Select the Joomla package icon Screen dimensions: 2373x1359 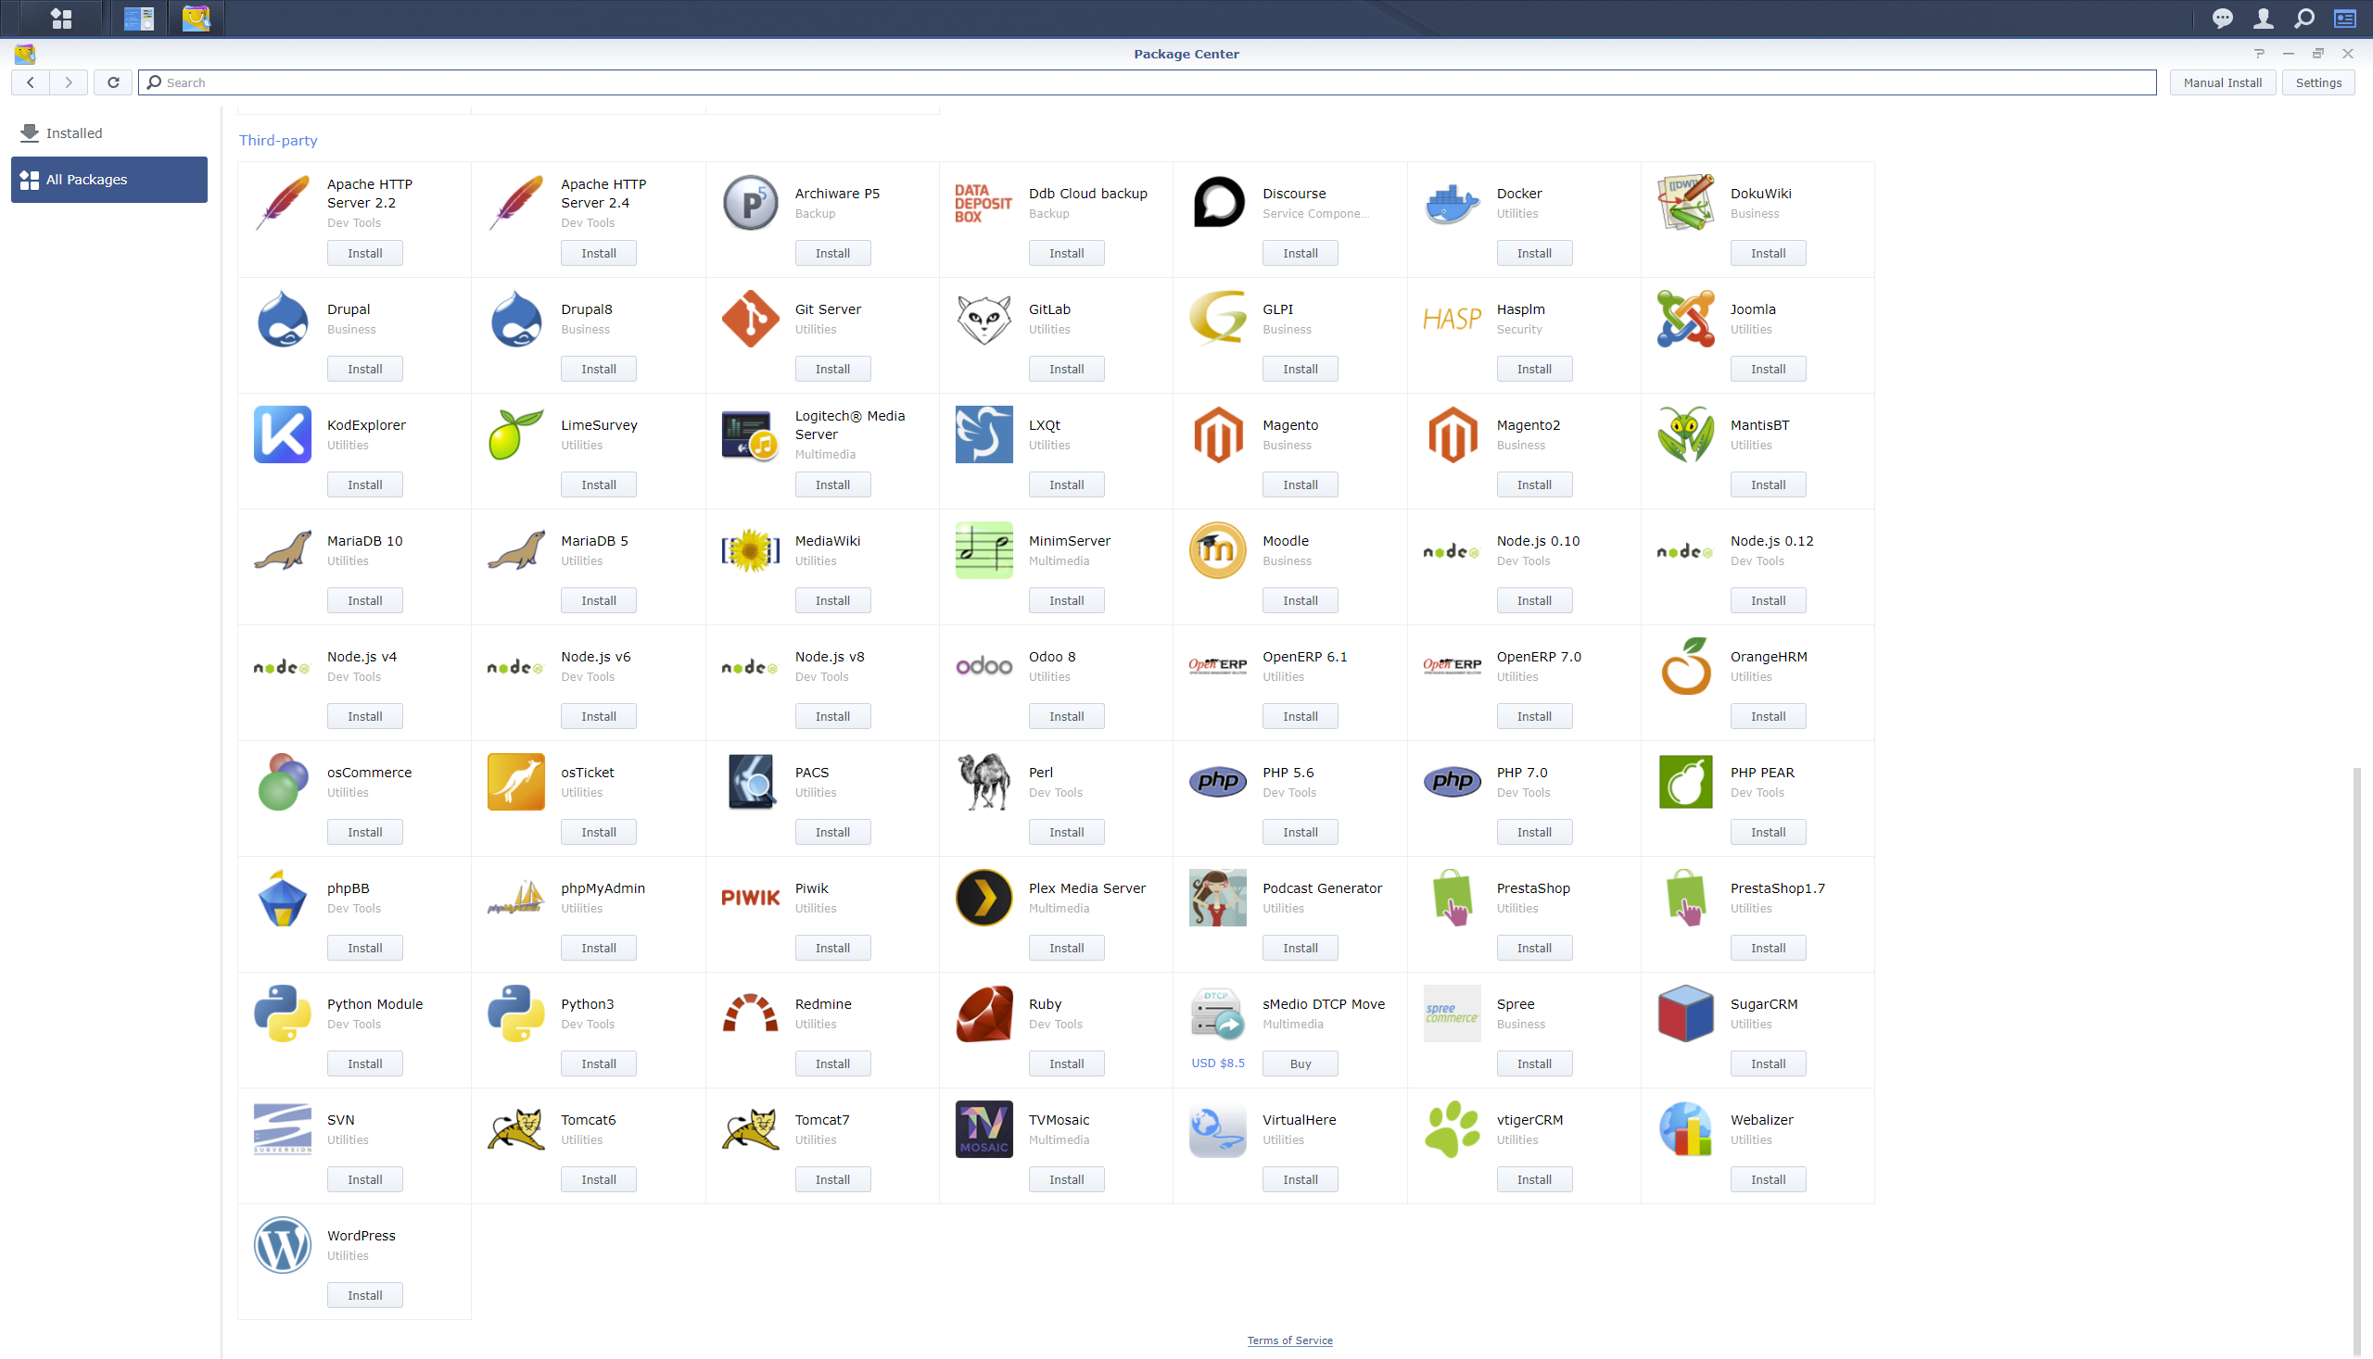1684,319
